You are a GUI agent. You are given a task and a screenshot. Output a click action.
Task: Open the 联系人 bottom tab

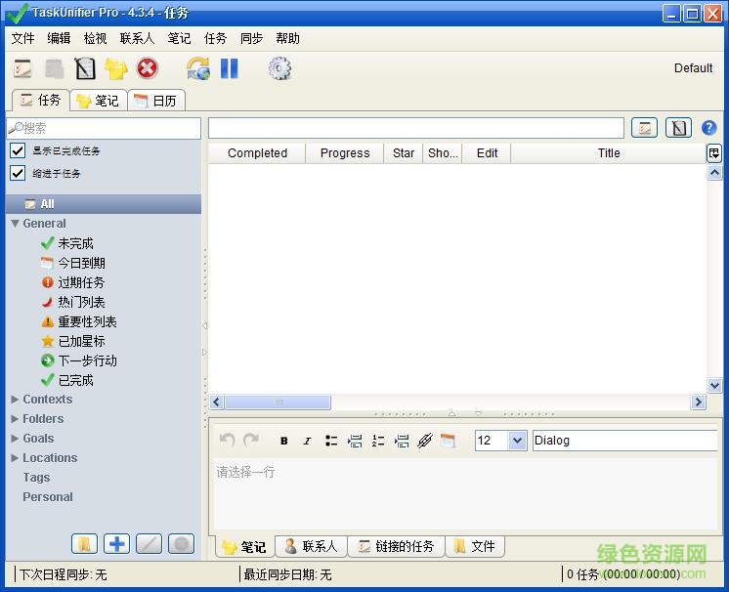(x=311, y=546)
